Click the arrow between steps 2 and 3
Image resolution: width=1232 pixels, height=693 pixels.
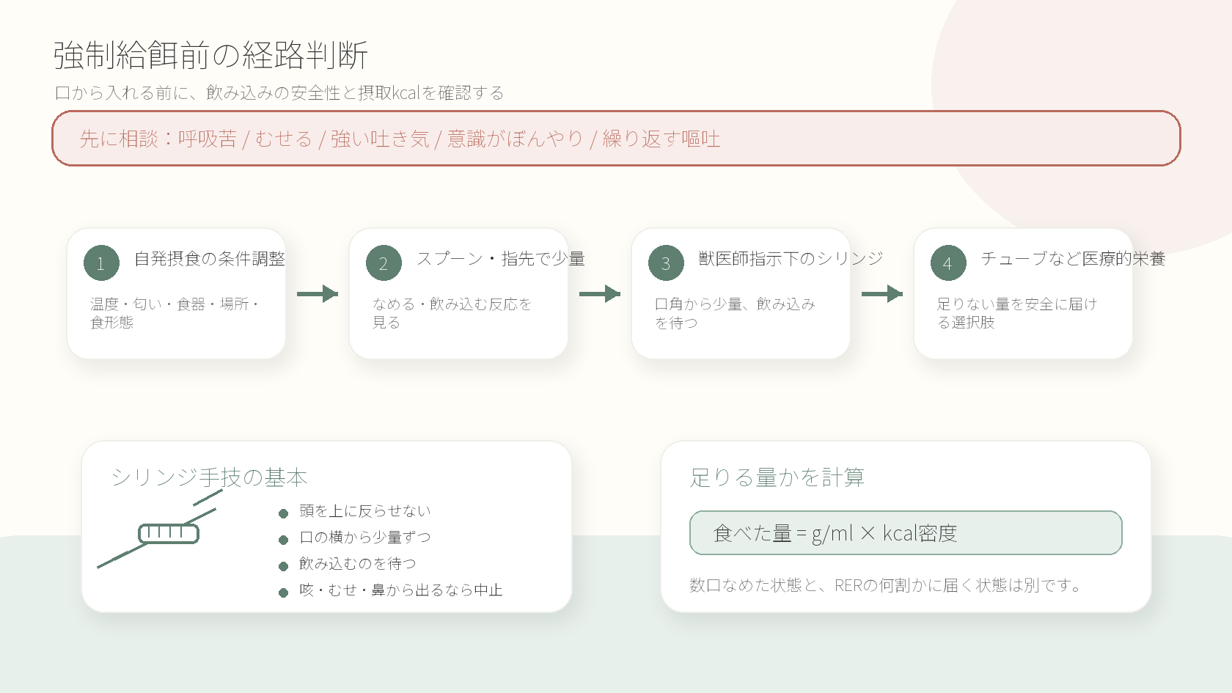point(600,294)
